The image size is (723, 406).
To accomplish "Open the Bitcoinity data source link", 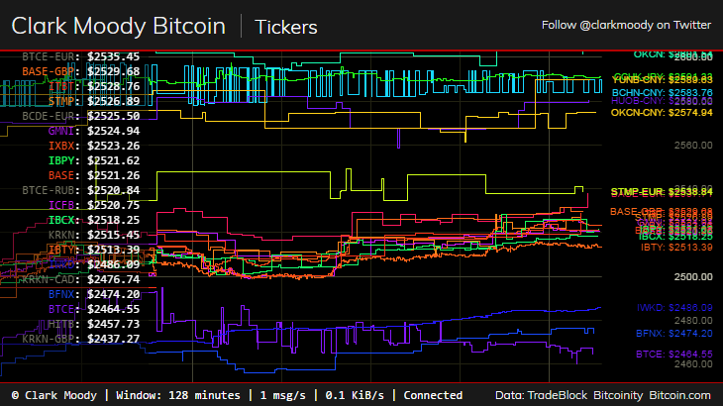I will point(618,395).
